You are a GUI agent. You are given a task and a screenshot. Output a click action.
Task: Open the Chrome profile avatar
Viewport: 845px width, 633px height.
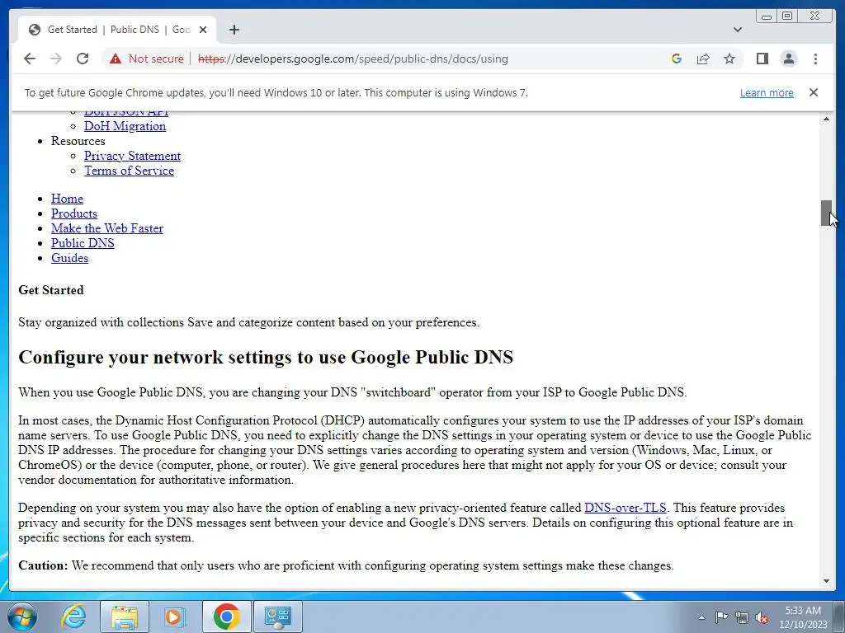click(788, 59)
